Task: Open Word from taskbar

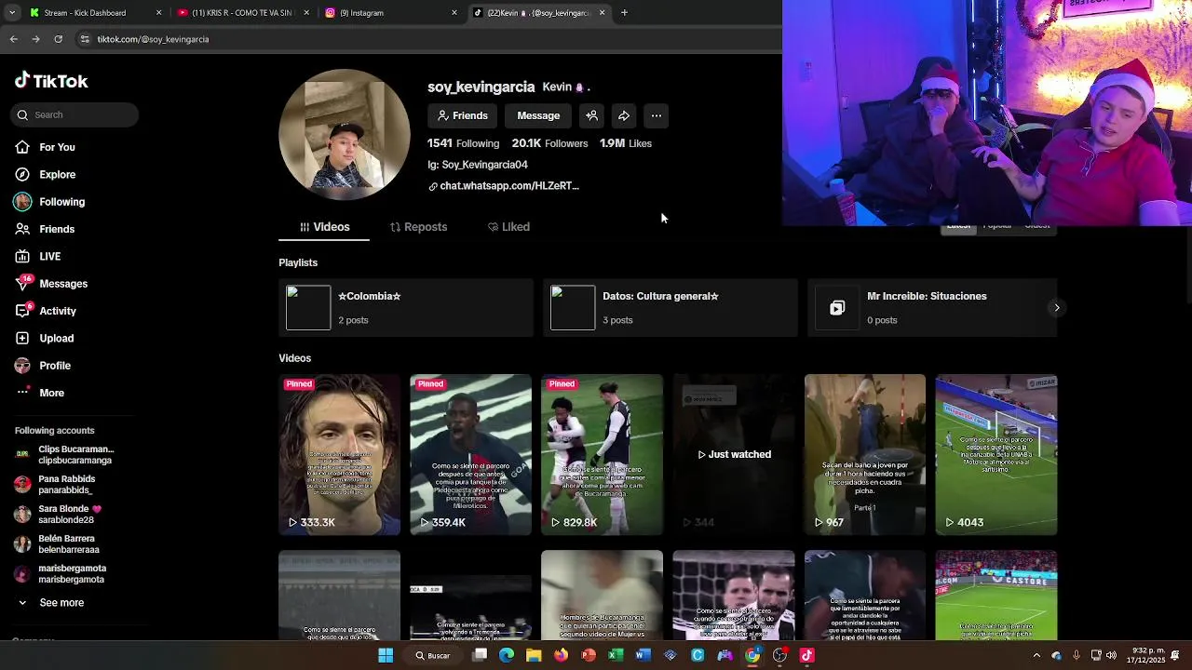Action: [643, 655]
